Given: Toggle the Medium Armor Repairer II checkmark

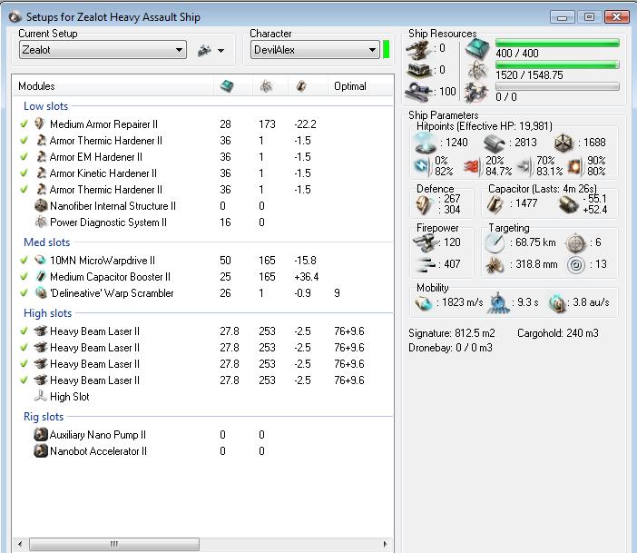Looking at the screenshot, I should [x=24, y=124].
